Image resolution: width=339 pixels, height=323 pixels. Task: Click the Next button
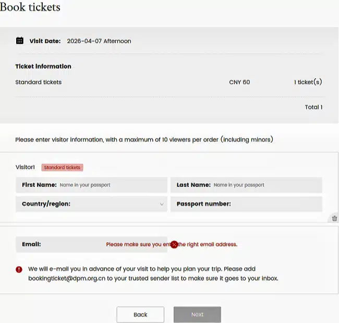tap(197, 315)
